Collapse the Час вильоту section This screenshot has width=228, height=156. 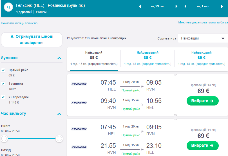(x=59, y=114)
